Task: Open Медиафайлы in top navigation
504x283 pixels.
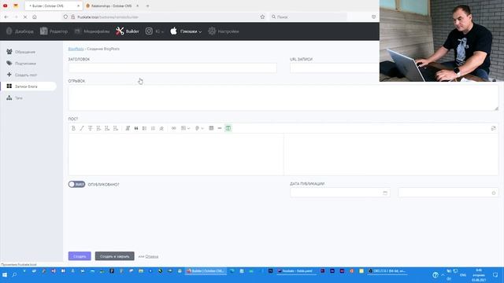Action: point(92,31)
